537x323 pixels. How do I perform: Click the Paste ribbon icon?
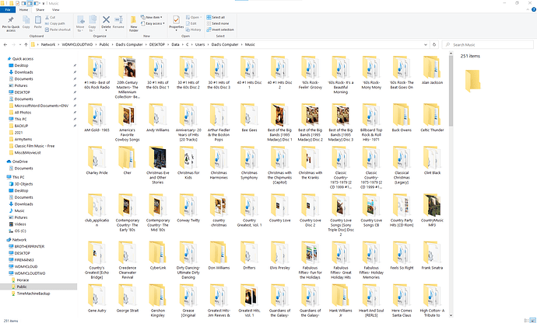[37, 23]
